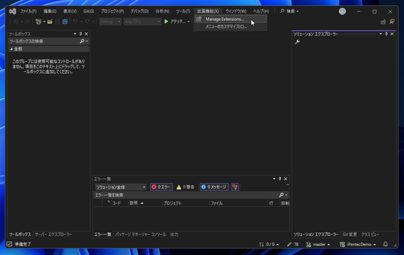Open the 表示(V) menu
Viewport: 404px width, 255px height.
[70, 11]
